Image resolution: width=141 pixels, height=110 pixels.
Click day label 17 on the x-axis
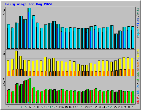[74, 107]
